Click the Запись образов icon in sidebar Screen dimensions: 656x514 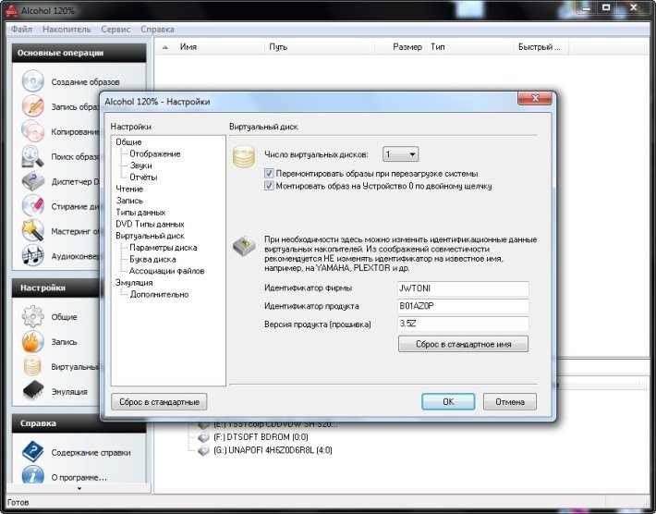(x=33, y=106)
